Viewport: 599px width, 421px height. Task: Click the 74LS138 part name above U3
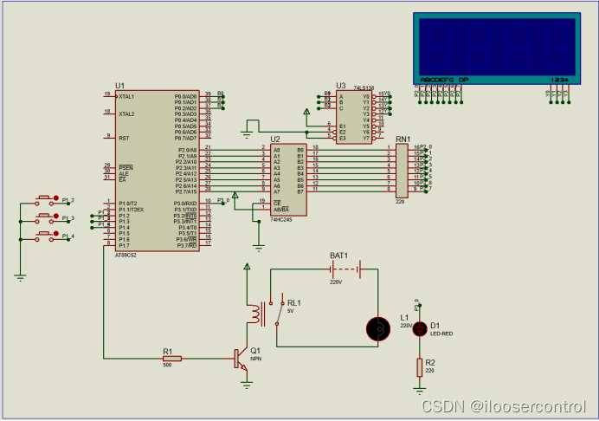(364, 88)
